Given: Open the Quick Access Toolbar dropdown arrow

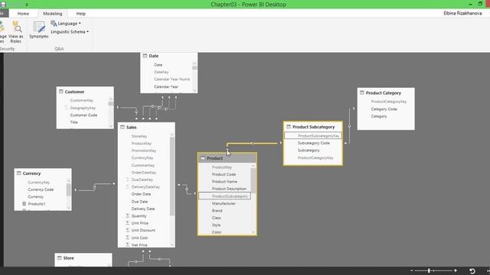Looking at the screenshot, I should click(27, 5).
